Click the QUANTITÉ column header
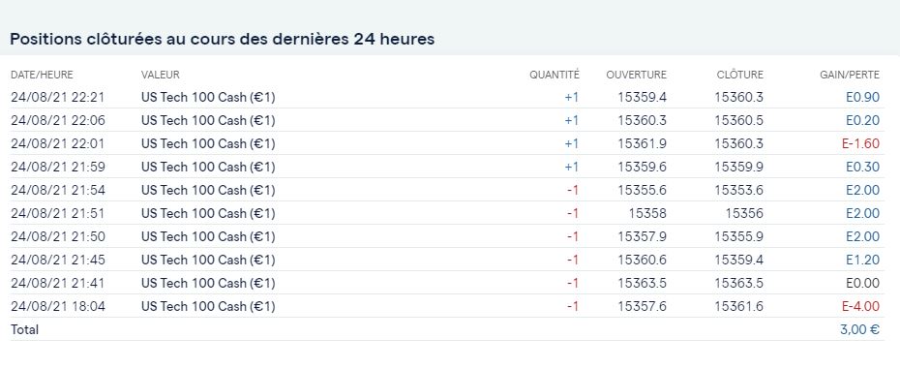The height and width of the screenshot is (369, 900). pos(555,75)
